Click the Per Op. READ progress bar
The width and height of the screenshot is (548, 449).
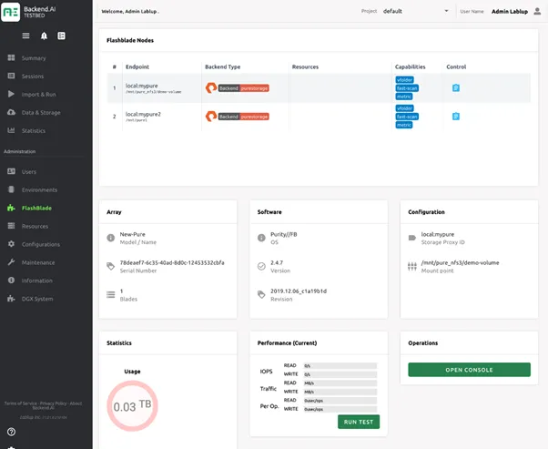[340, 401]
